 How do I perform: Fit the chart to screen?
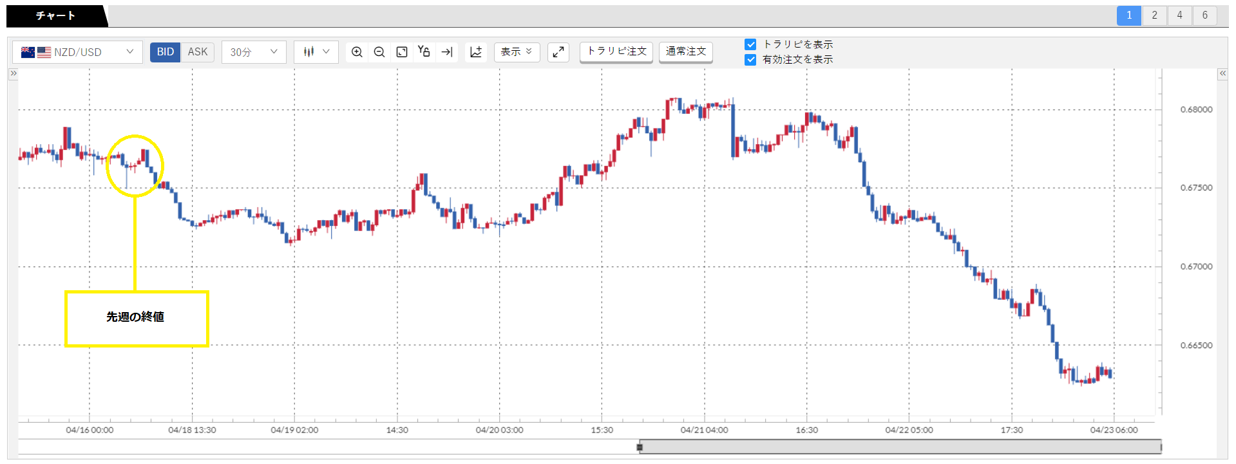[x=402, y=52]
